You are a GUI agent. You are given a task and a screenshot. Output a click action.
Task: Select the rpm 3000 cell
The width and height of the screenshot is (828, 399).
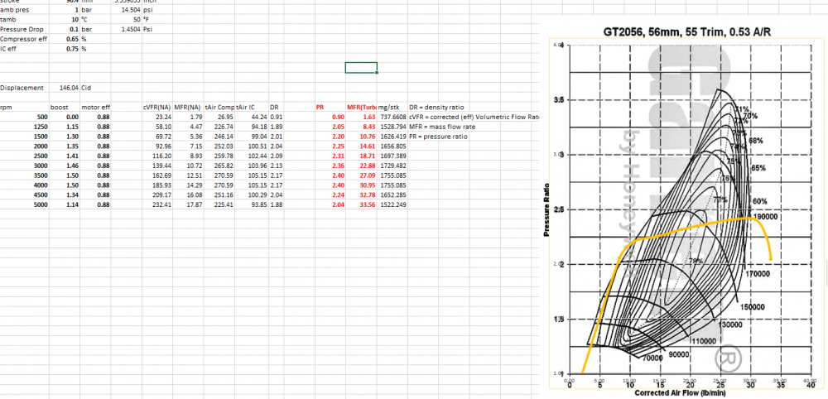coord(25,166)
